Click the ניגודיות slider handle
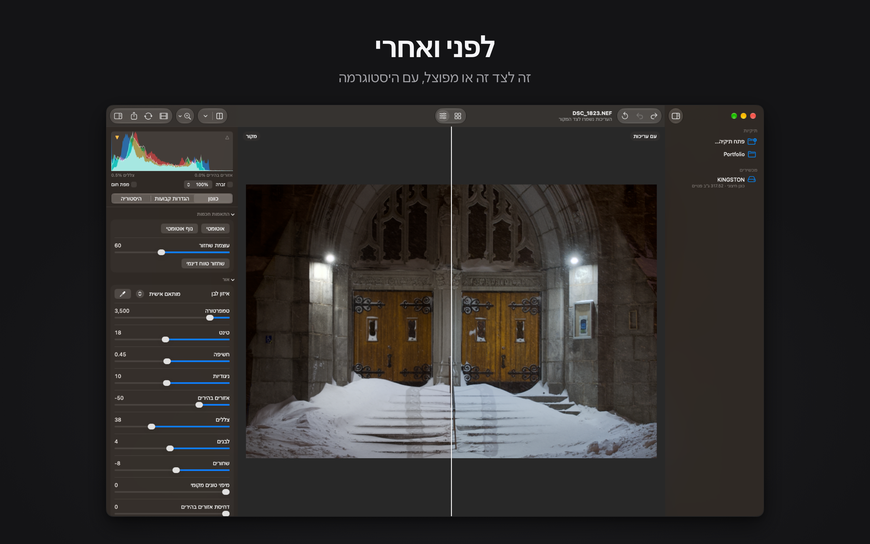This screenshot has width=870, height=544. 167,383
